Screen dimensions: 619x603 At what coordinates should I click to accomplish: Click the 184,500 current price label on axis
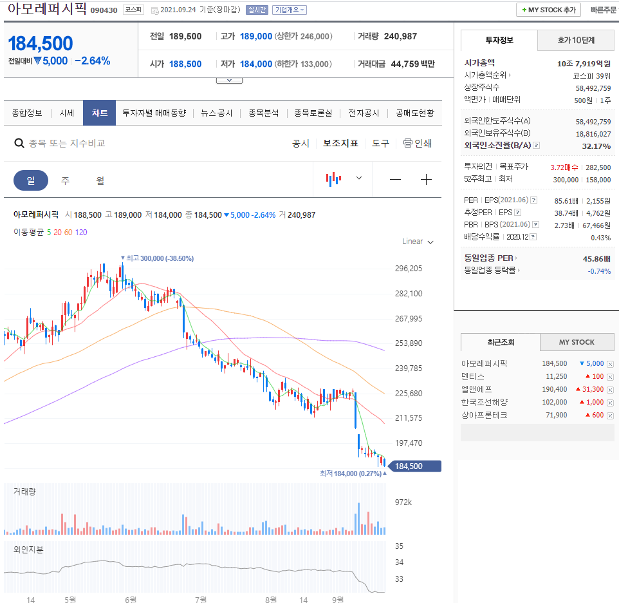[x=413, y=466]
